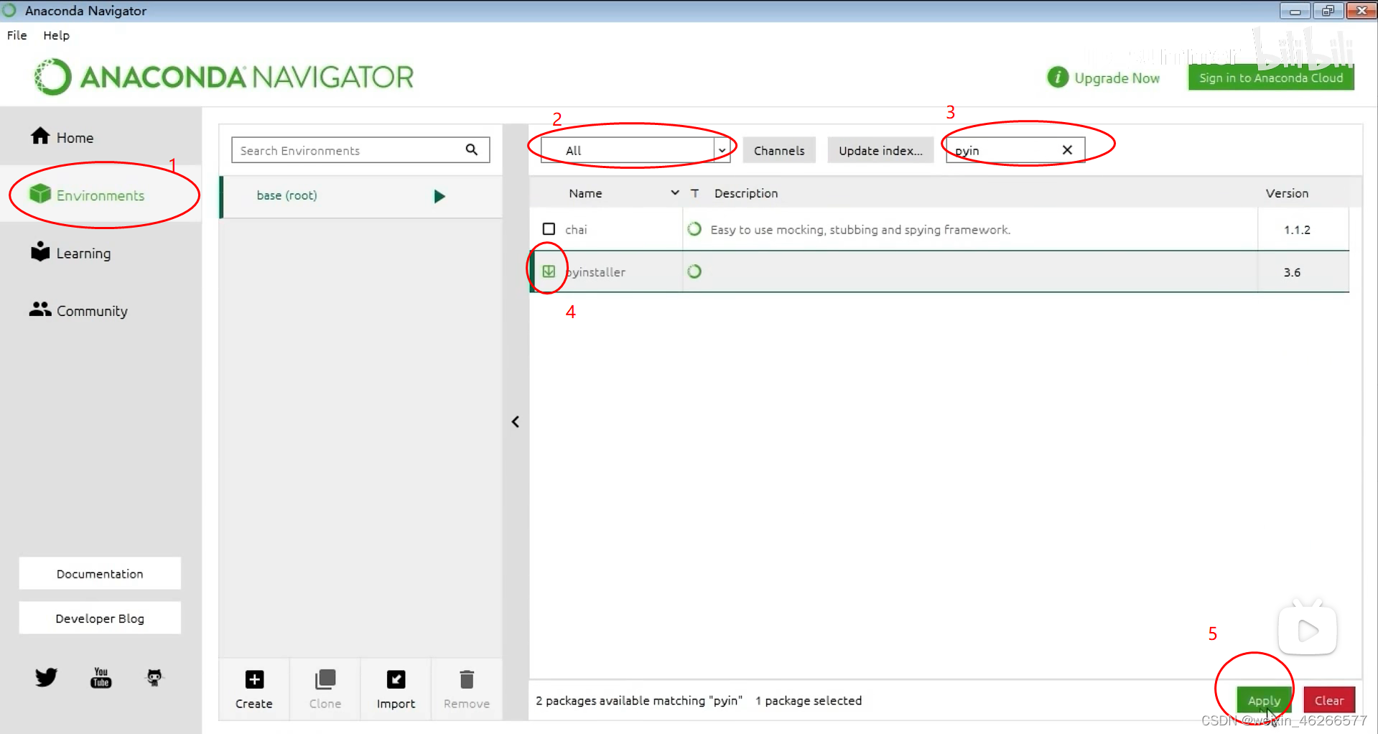
Task: Click the Environments cube icon
Action: (40, 193)
